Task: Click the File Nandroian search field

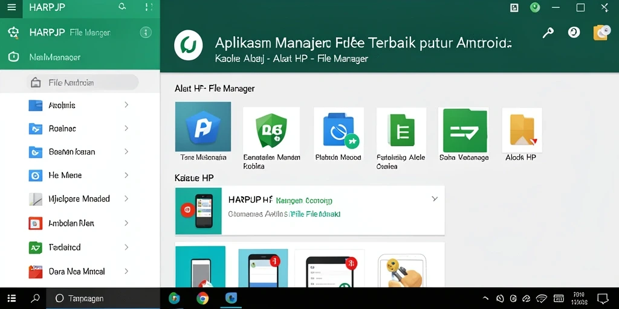Action: (x=82, y=82)
